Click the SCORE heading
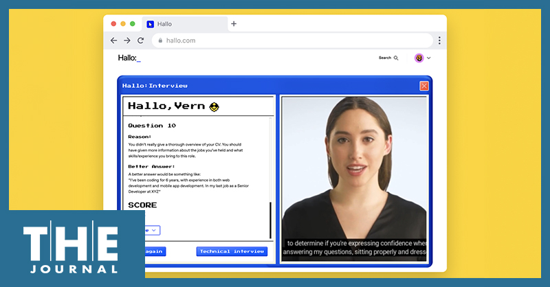The width and height of the screenshot is (550, 287). coord(142,205)
